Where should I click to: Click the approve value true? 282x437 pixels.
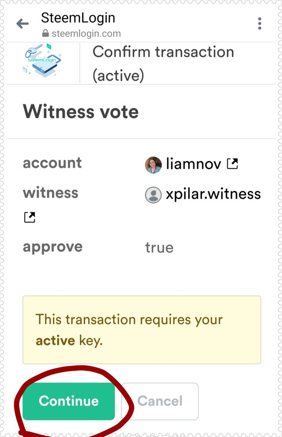(x=160, y=247)
